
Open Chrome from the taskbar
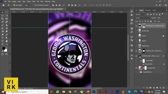(x=70, y=92)
